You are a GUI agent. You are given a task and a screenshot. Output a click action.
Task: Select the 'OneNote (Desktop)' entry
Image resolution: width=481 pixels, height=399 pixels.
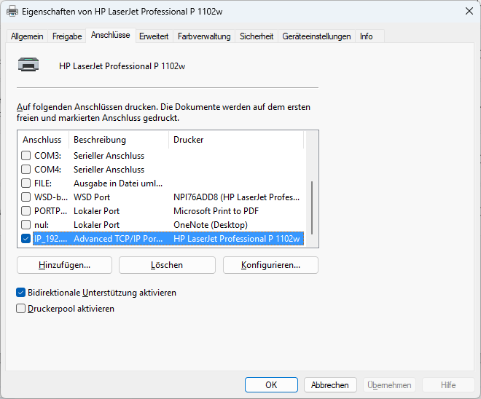click(x=211, y=225)
